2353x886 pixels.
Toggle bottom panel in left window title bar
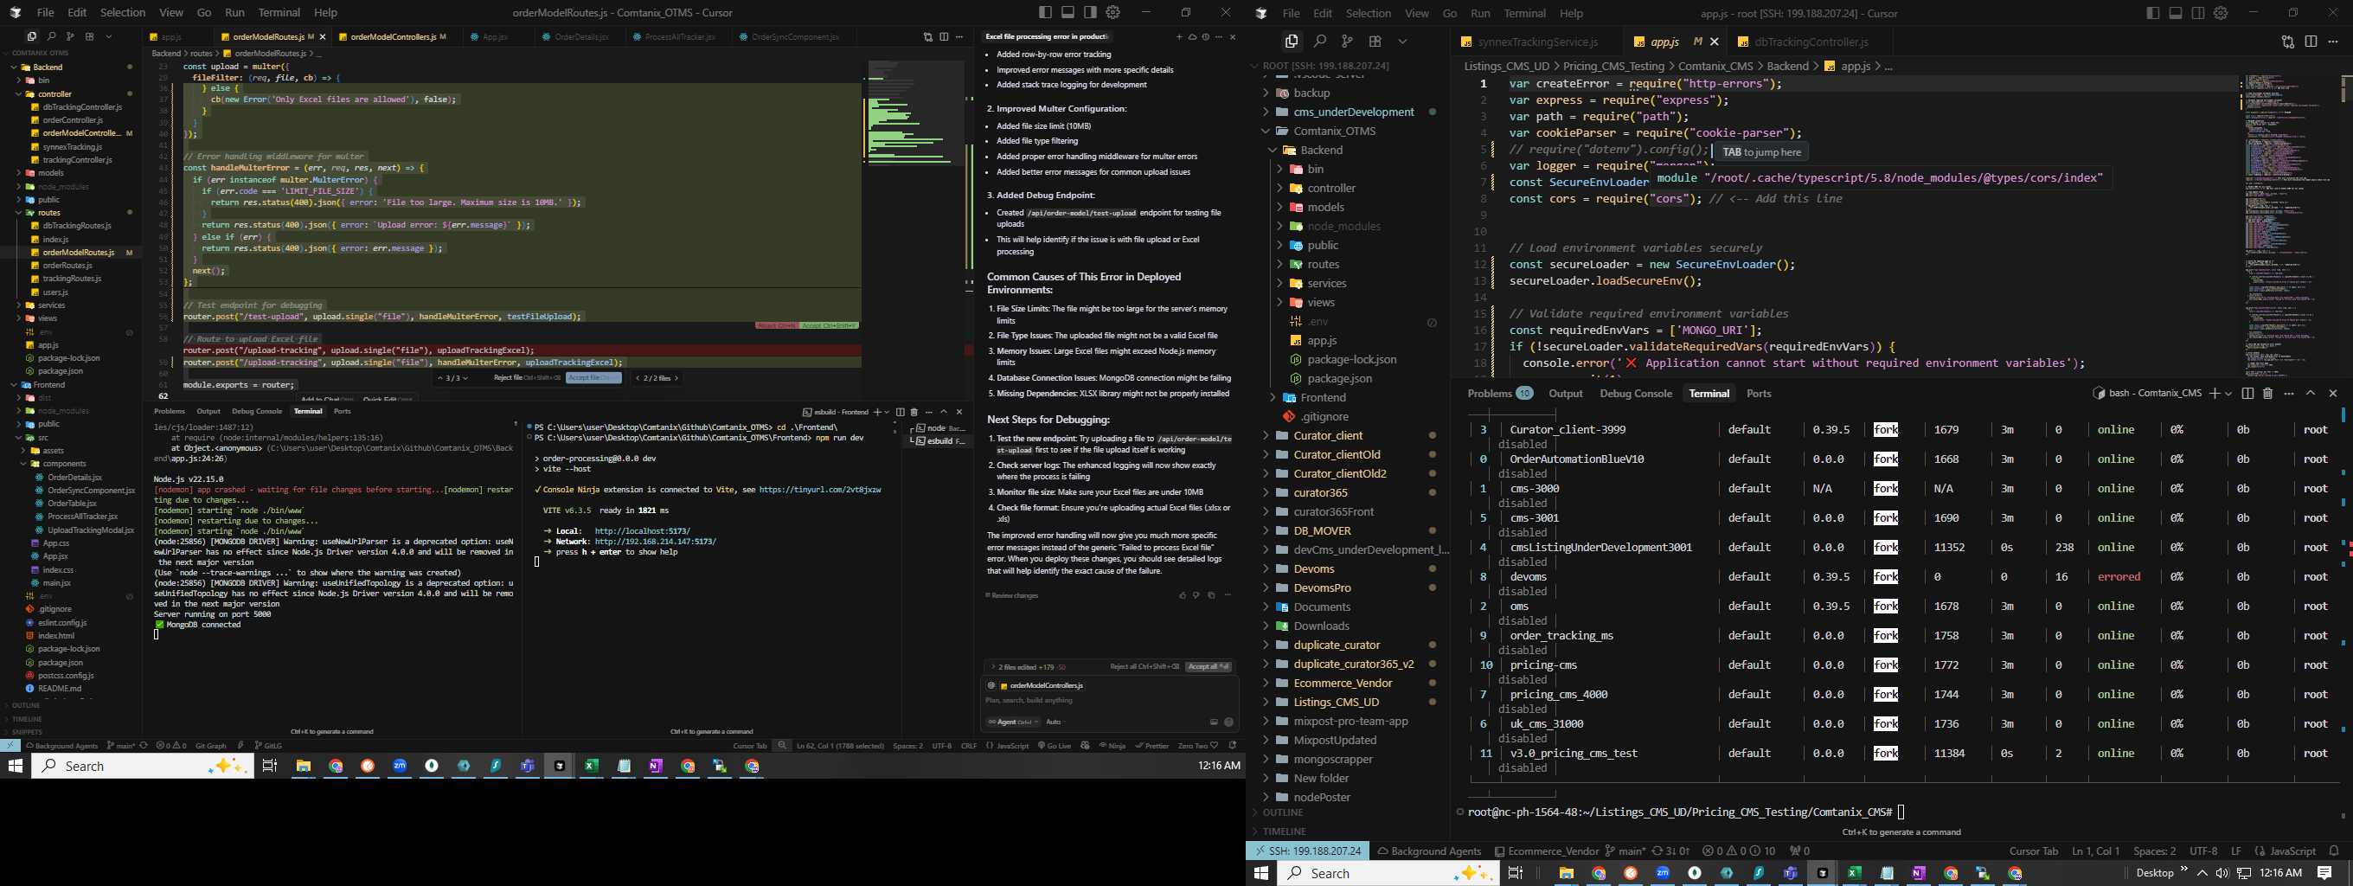[1068, 12]
